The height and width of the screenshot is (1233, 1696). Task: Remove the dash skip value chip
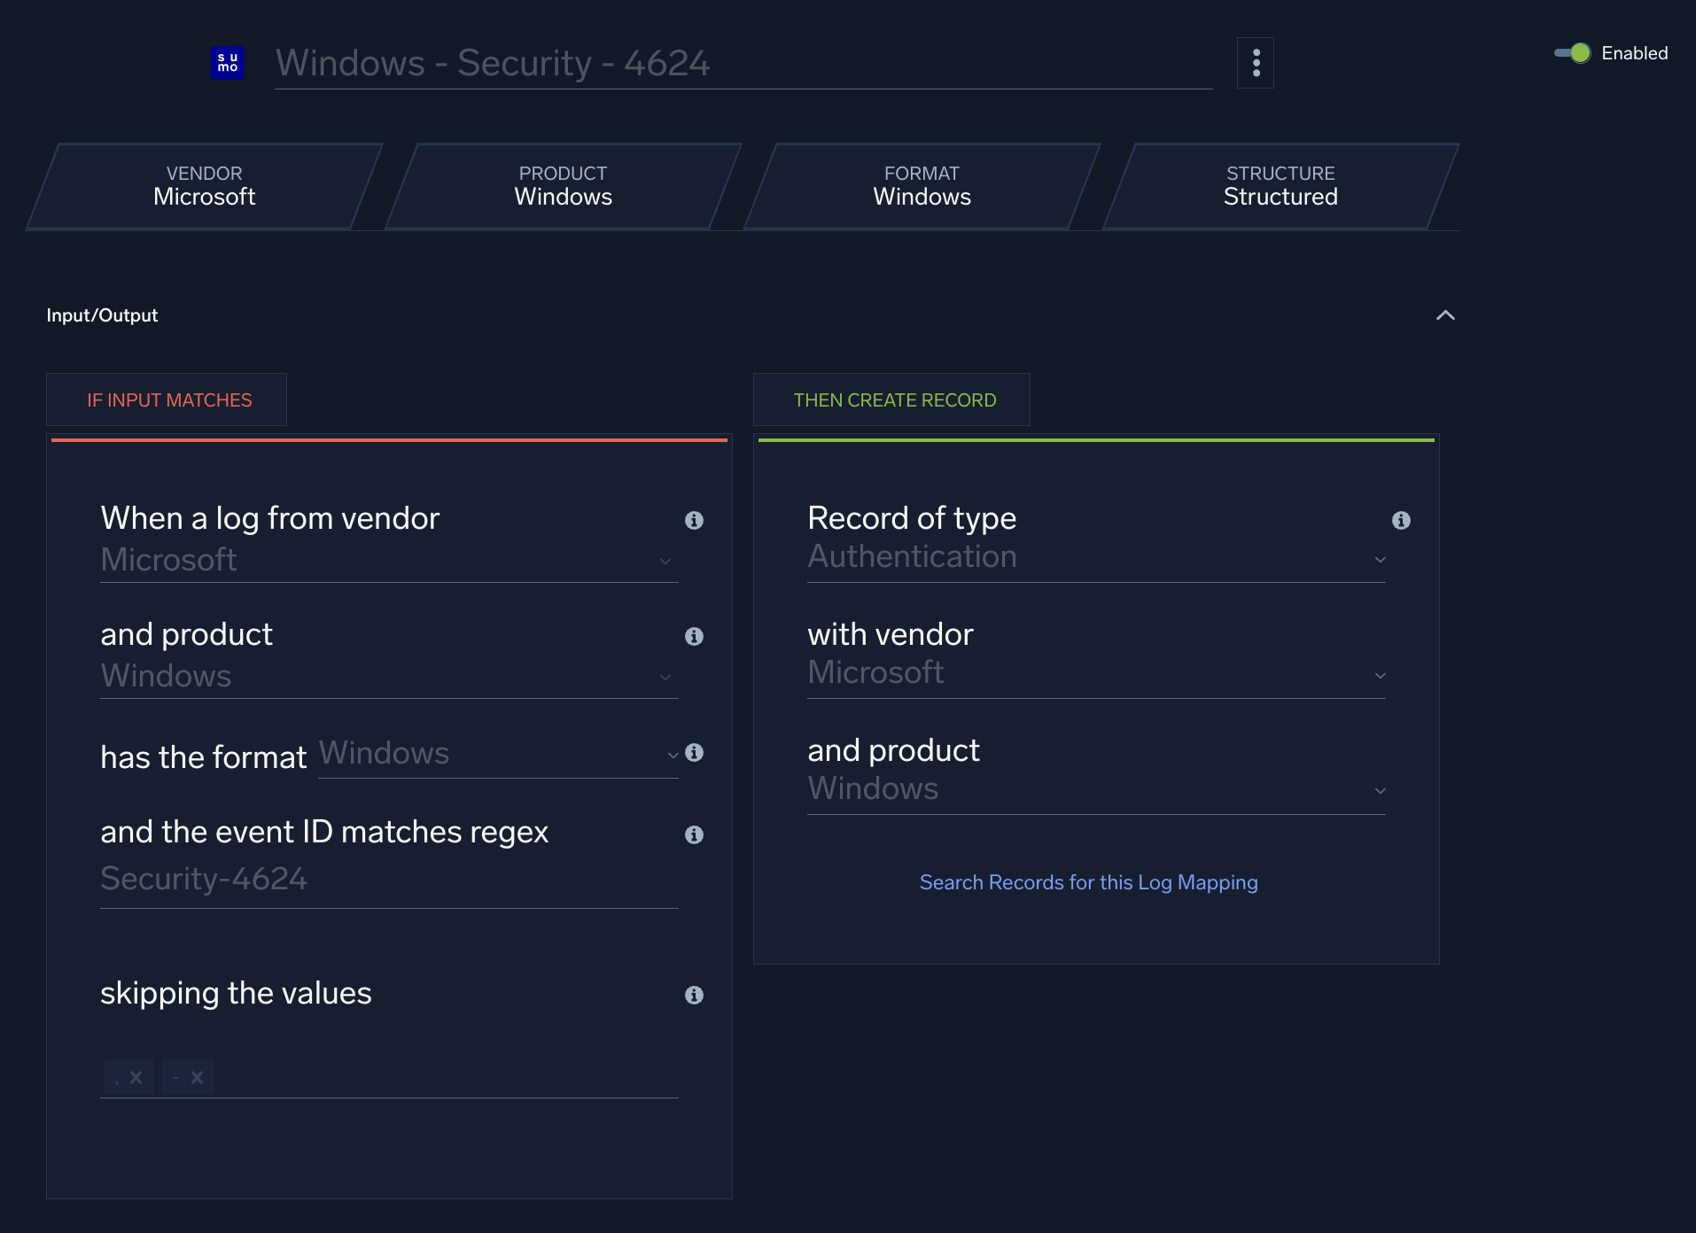point(197,1078)
